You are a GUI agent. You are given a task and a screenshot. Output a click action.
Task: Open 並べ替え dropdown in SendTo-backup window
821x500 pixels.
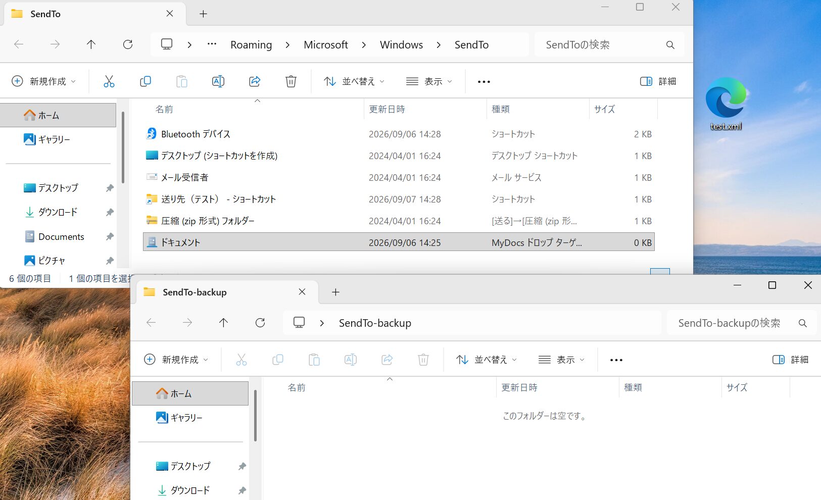pos(487,360)
